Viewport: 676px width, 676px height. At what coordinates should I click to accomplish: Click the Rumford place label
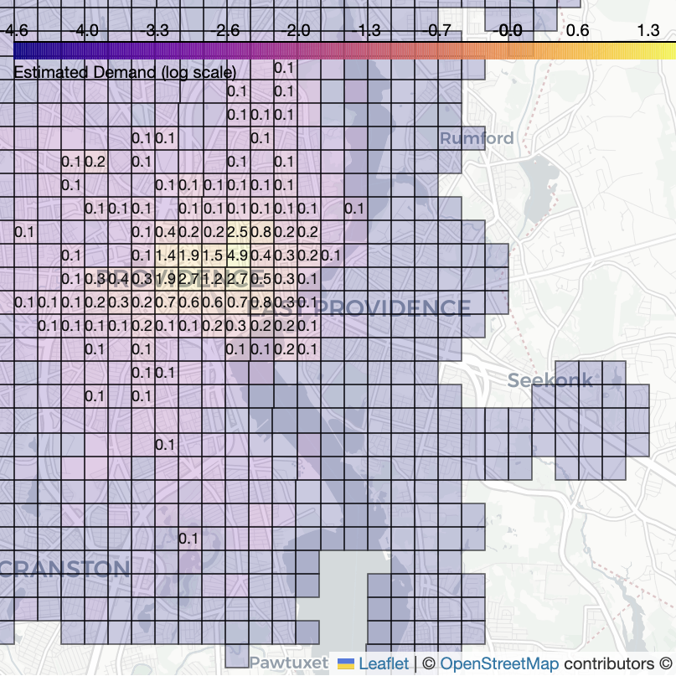(477, 138)
